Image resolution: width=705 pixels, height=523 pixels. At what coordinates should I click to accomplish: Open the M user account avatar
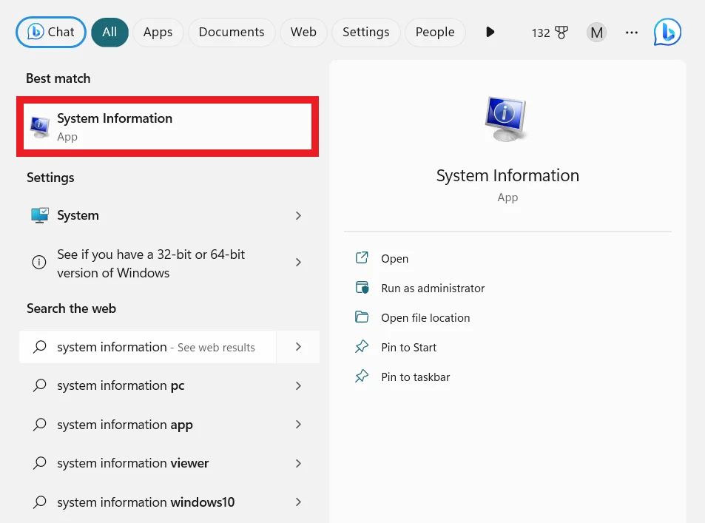pyautogui.click(x=596, y=33)
